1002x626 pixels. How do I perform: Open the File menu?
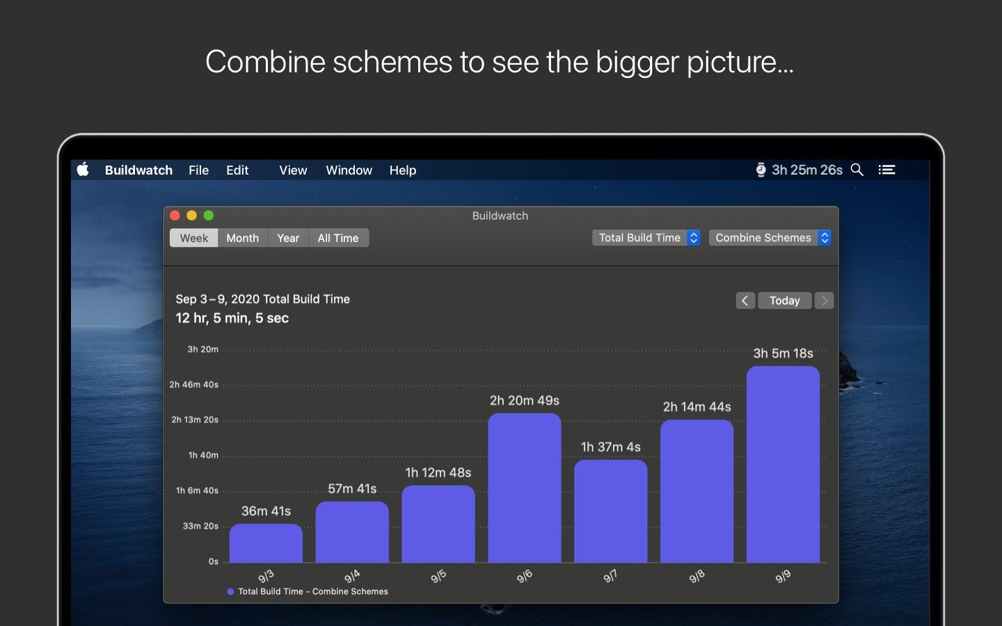pos(198,170)
